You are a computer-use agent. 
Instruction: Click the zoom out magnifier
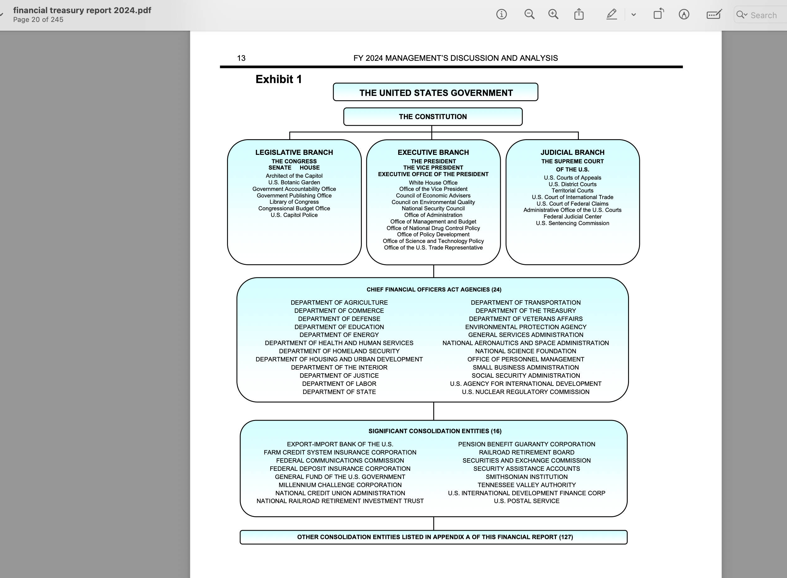[529, 14]
